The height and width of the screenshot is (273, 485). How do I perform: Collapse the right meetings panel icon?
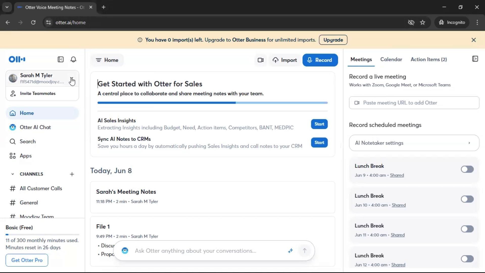tap(475, 59)
